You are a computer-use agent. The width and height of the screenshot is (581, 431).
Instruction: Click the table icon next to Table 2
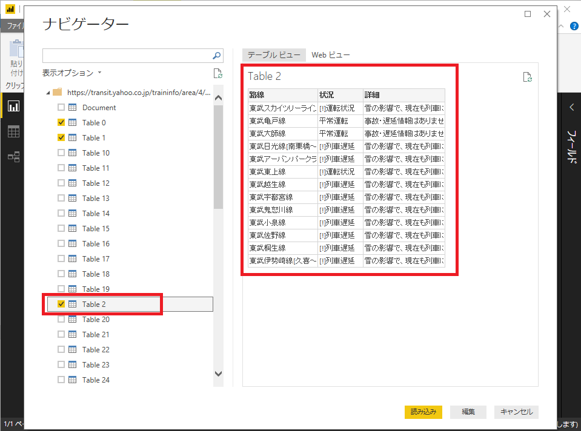coord(73,304)
